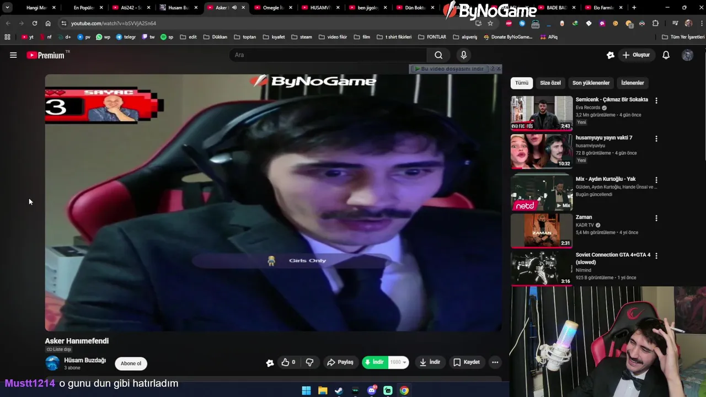Open Oluştur create button

click(x=636, y=55)
